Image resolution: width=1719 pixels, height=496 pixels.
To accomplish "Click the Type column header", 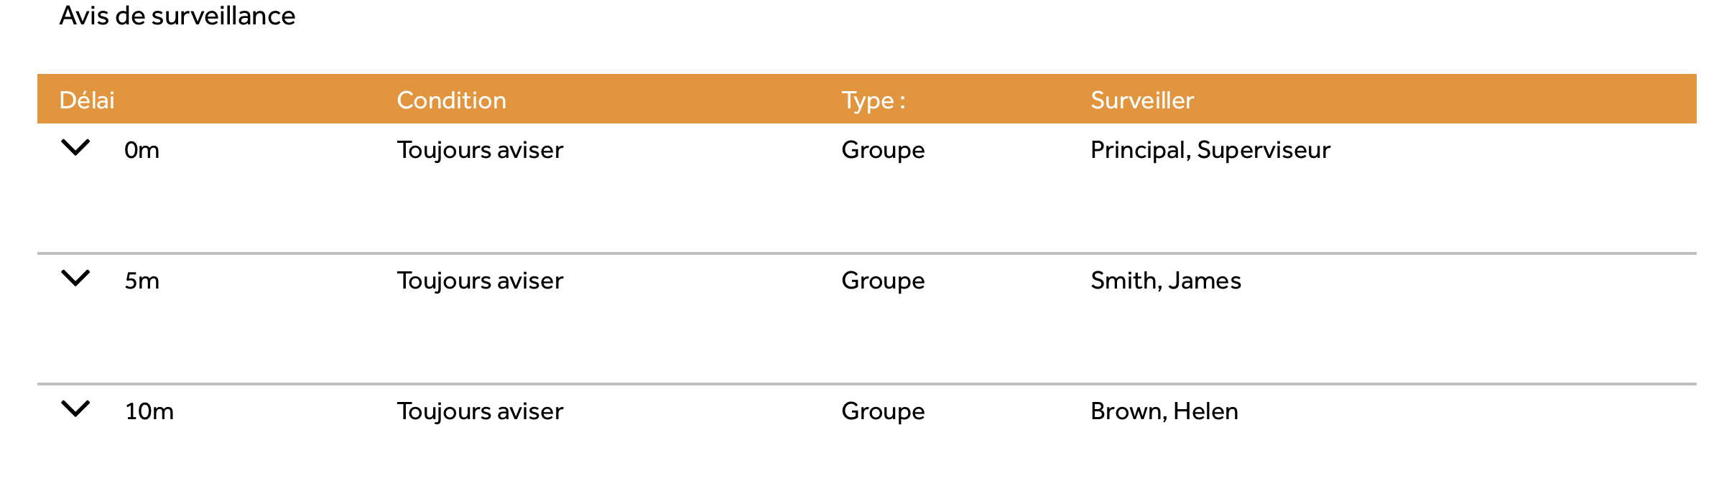I will 873,100.
